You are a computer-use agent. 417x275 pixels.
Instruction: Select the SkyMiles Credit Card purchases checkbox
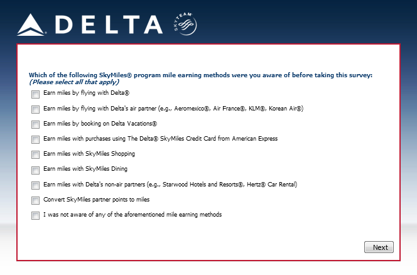[35, 139]
